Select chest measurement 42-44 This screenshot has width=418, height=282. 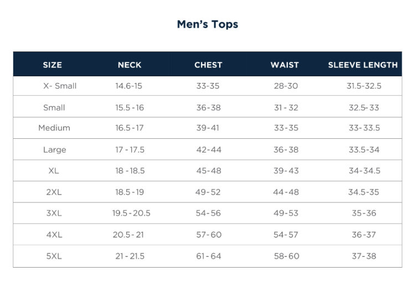[209, 150]
